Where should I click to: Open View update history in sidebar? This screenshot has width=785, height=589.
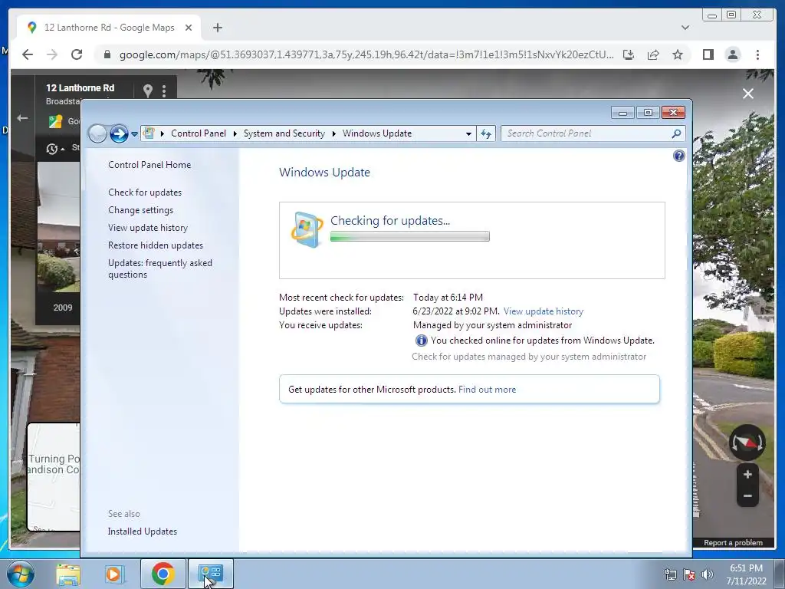(148, 227)
